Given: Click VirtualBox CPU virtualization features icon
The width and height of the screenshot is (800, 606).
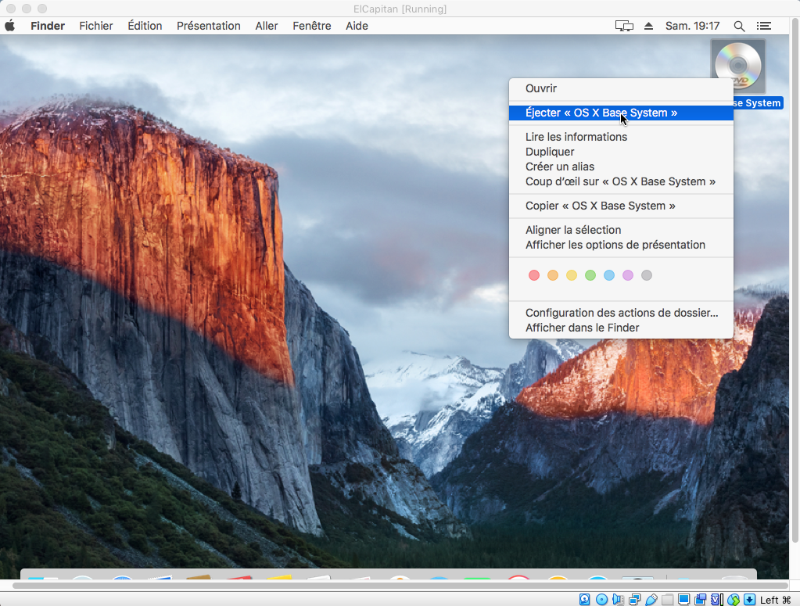Looking at the screenshot, I should pyautogui.click(x=717, y=600).
